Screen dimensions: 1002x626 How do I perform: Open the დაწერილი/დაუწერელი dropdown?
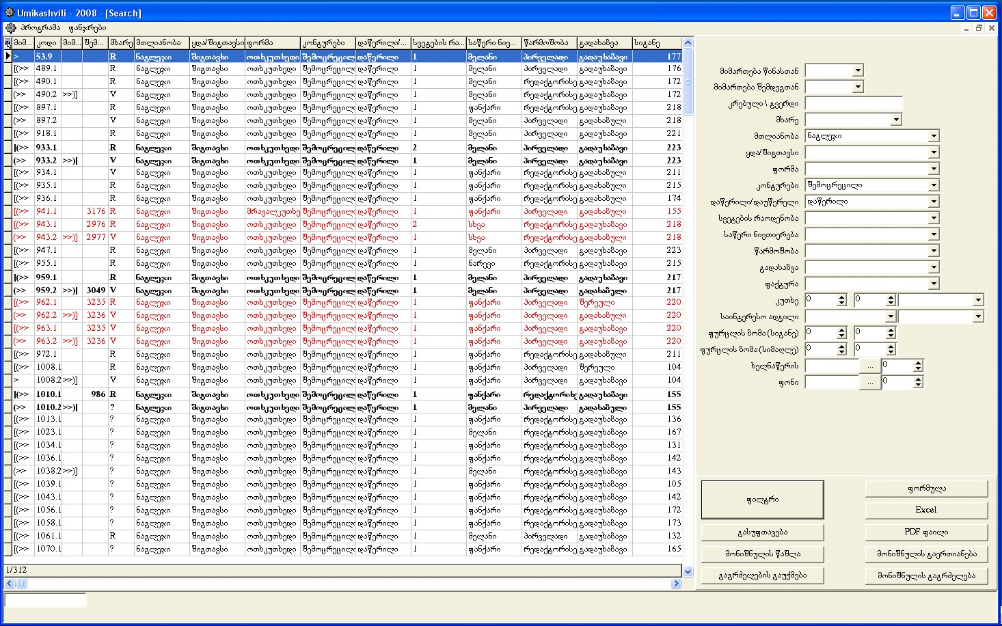(x=934, y=202)
